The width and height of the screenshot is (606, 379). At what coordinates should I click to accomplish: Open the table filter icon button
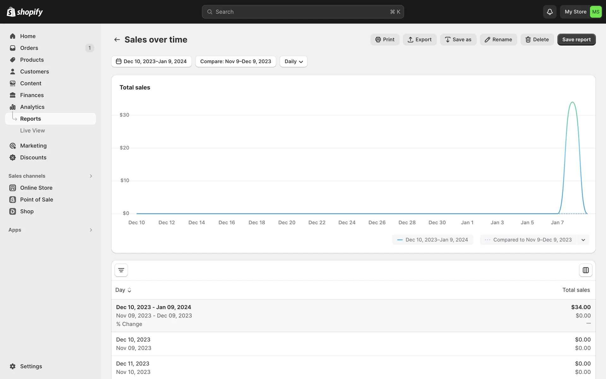click(121, 270)
